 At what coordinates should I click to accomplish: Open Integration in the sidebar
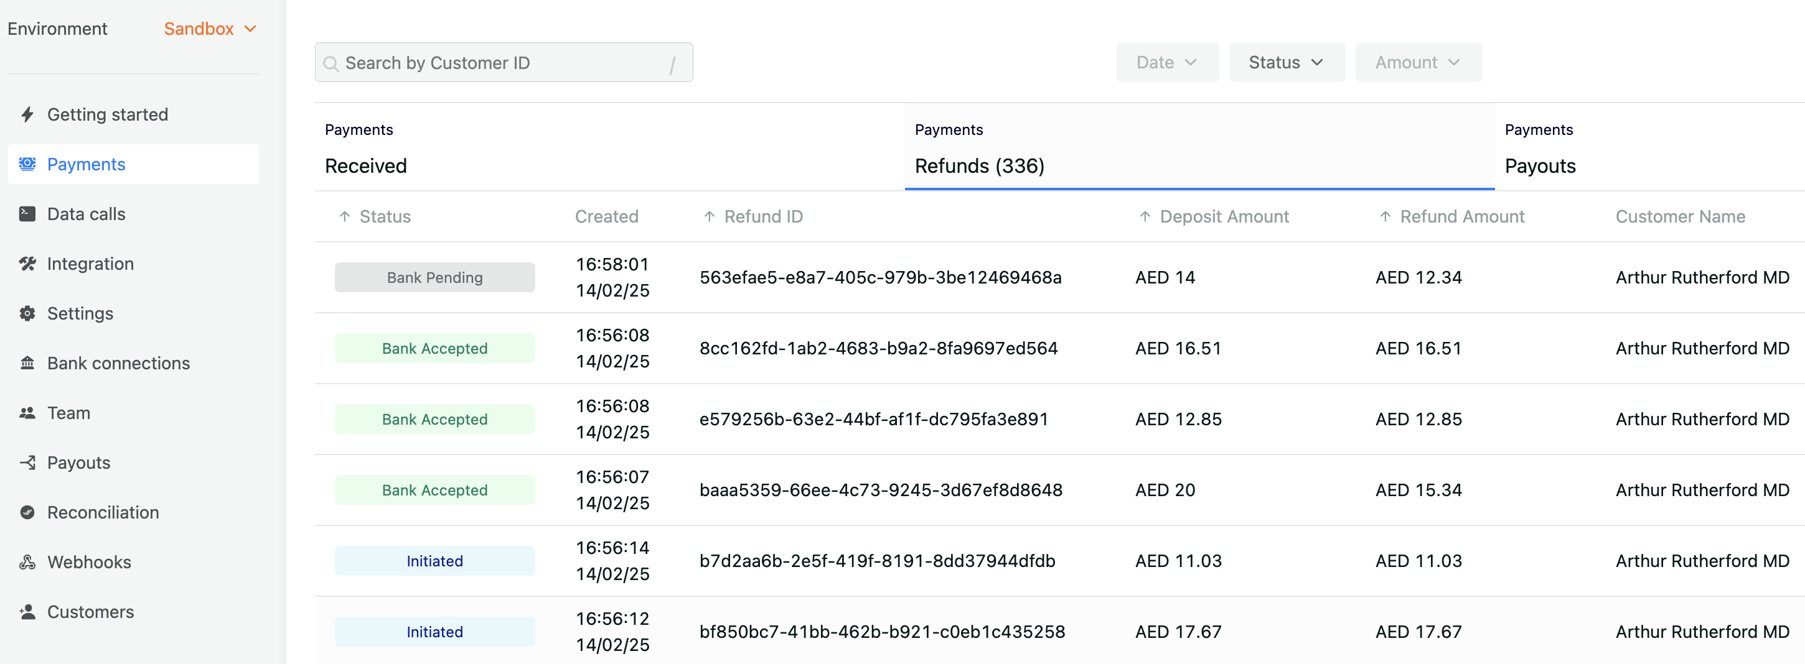pyautogui.click(x=133, y=263)
